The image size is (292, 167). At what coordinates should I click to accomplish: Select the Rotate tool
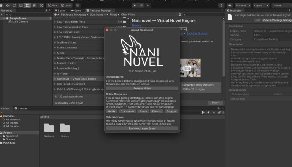[15, 5]
